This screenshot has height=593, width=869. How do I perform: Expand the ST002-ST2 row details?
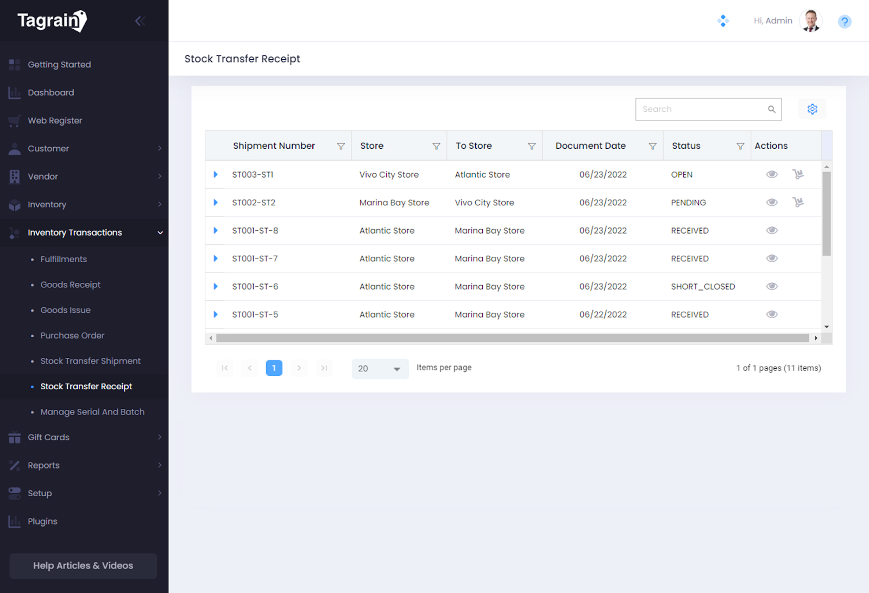pyautogui.click(x=216, y=203)
